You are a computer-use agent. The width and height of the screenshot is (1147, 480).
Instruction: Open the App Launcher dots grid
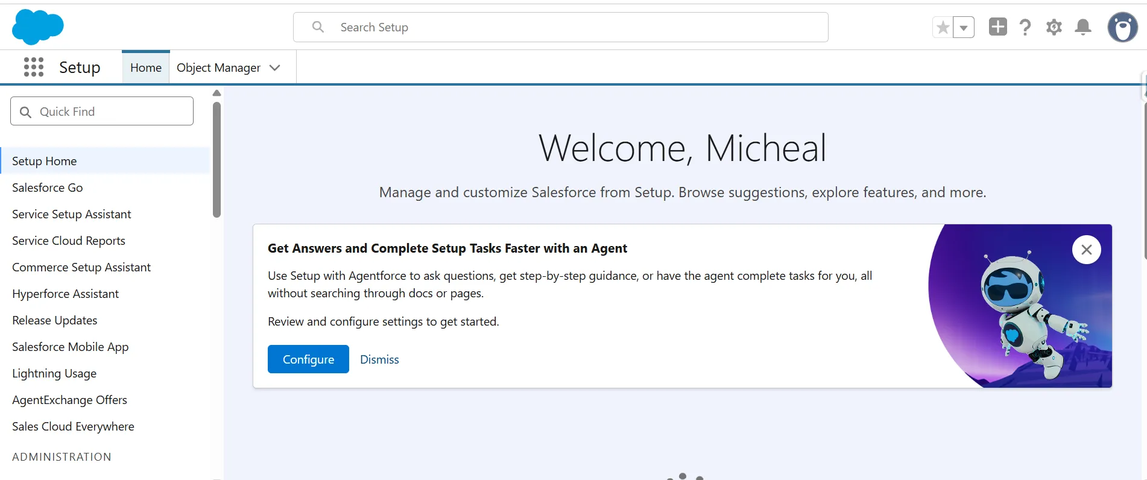click(34, 67)
